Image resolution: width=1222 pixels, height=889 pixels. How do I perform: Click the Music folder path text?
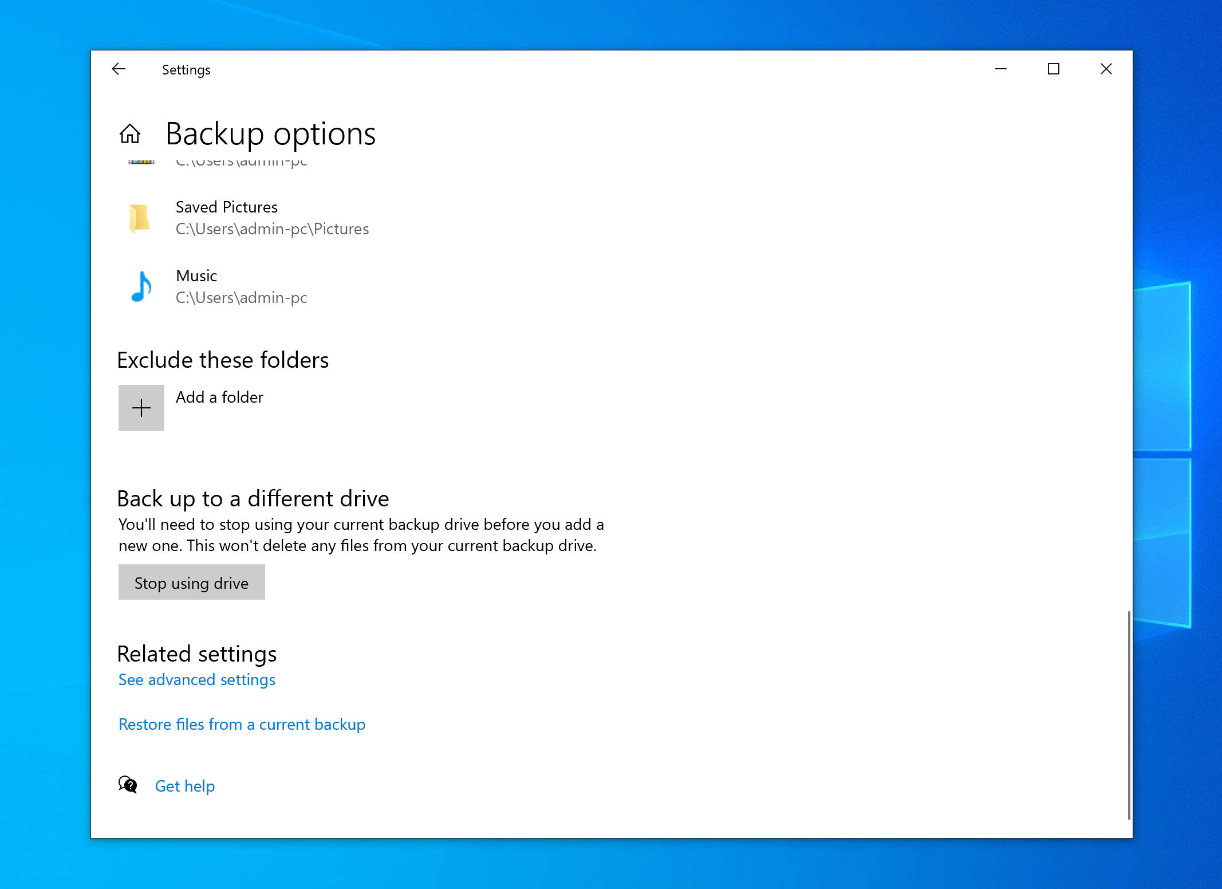point(241,297)
